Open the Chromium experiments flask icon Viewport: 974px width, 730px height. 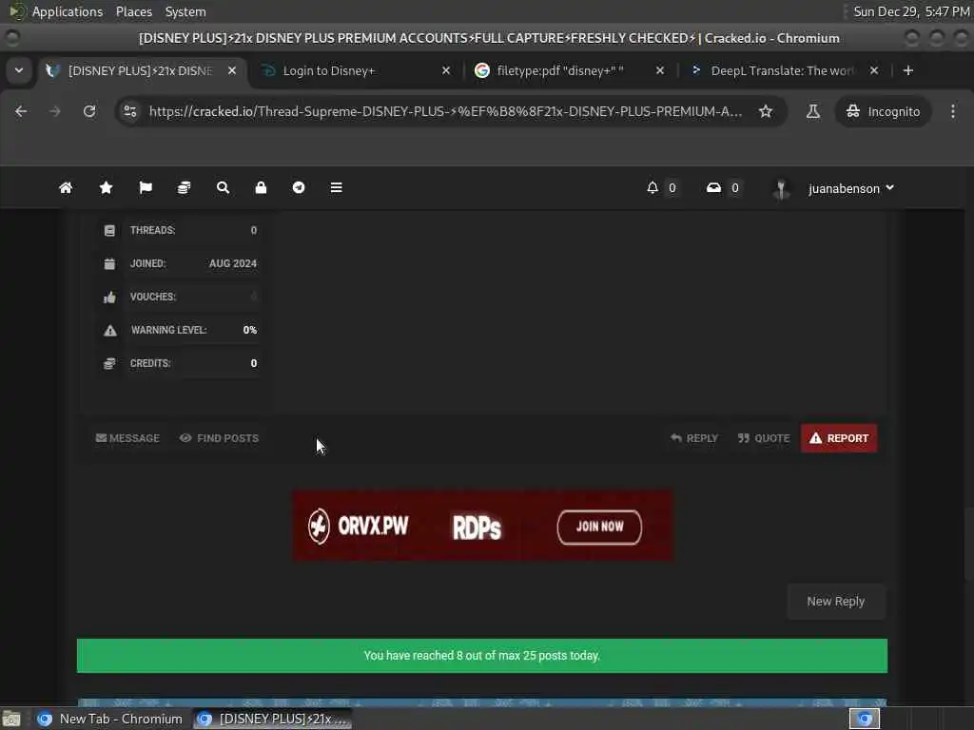[812, 111]
